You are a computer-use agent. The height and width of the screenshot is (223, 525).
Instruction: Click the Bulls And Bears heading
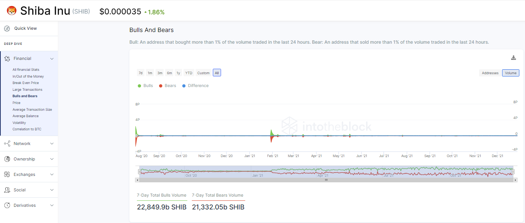tap(152, 30)
